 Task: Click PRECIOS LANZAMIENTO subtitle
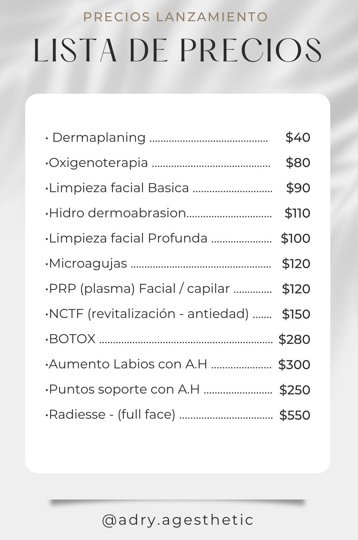click(176, 17)
